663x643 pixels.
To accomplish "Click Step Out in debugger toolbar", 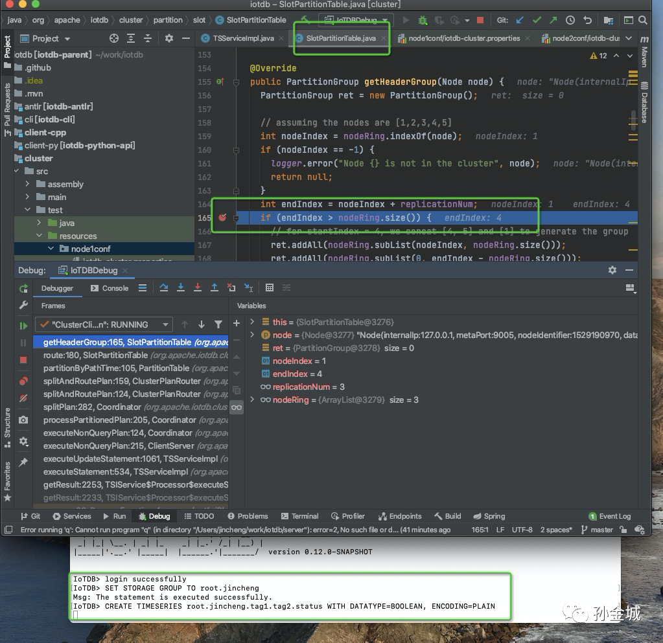I will [x=215, y=288].
